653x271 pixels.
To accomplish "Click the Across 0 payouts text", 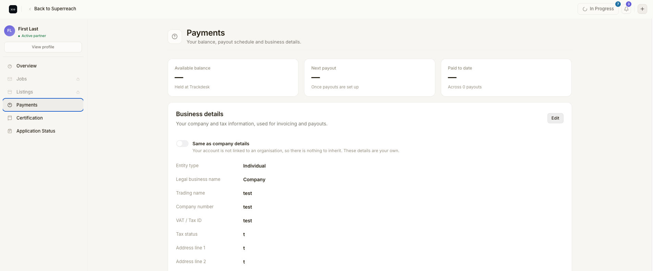I will [465, 87].
